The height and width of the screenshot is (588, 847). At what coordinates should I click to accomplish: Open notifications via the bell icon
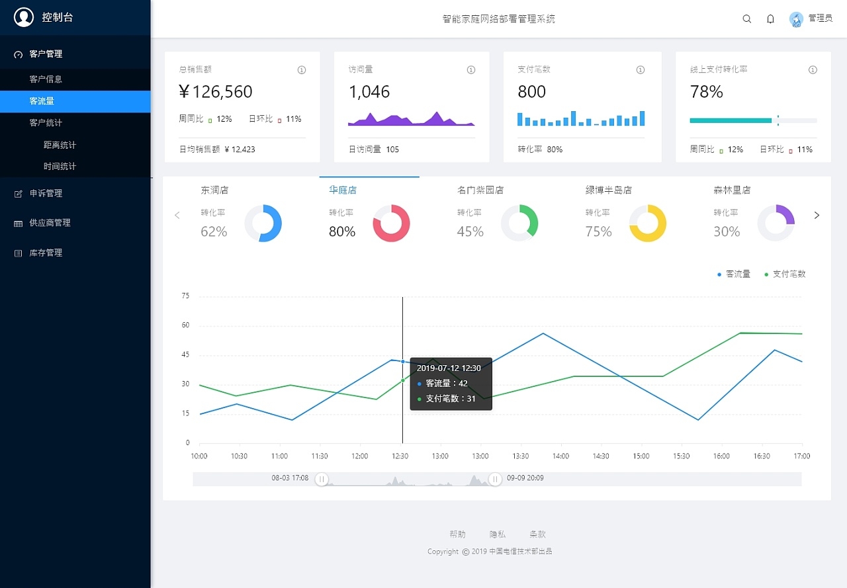click(770, 19)
